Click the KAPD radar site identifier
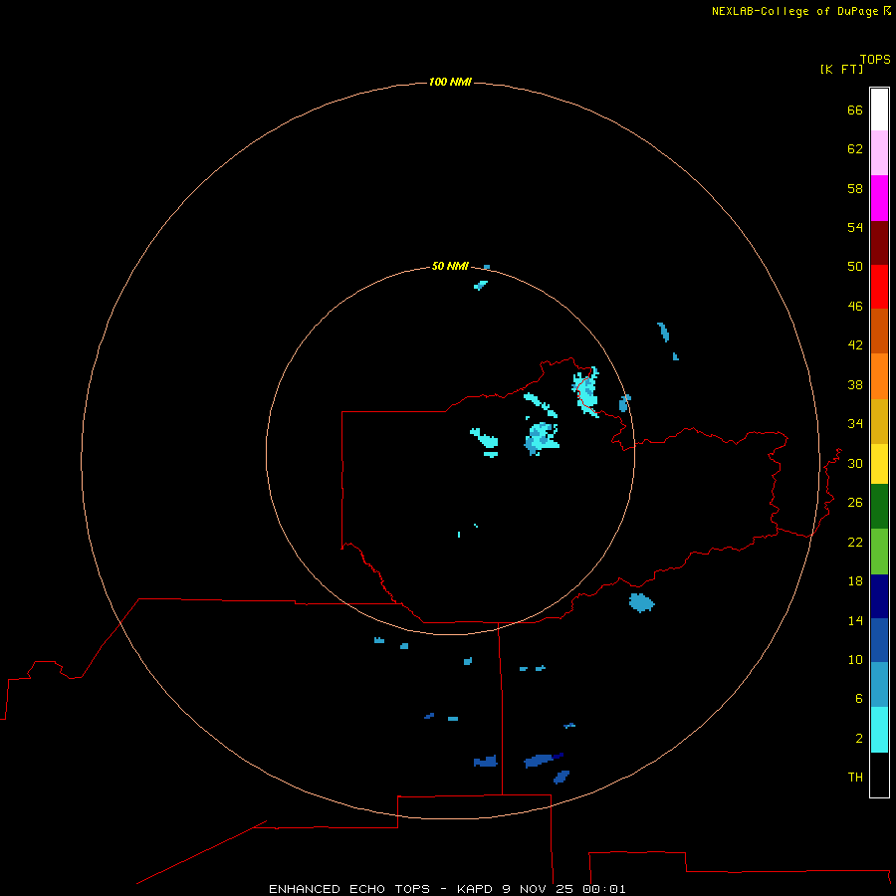Image resolution: width=896 pixels, height=896 pixels. point(476,889)
